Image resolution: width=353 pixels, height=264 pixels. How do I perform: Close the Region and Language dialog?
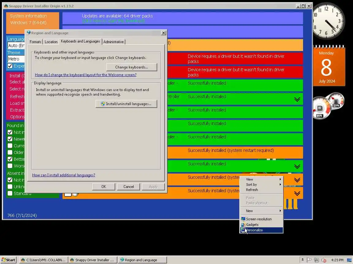click(x=164, y=33)
